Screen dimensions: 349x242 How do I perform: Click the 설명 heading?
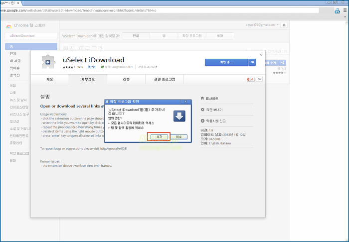tap(45, 97)
